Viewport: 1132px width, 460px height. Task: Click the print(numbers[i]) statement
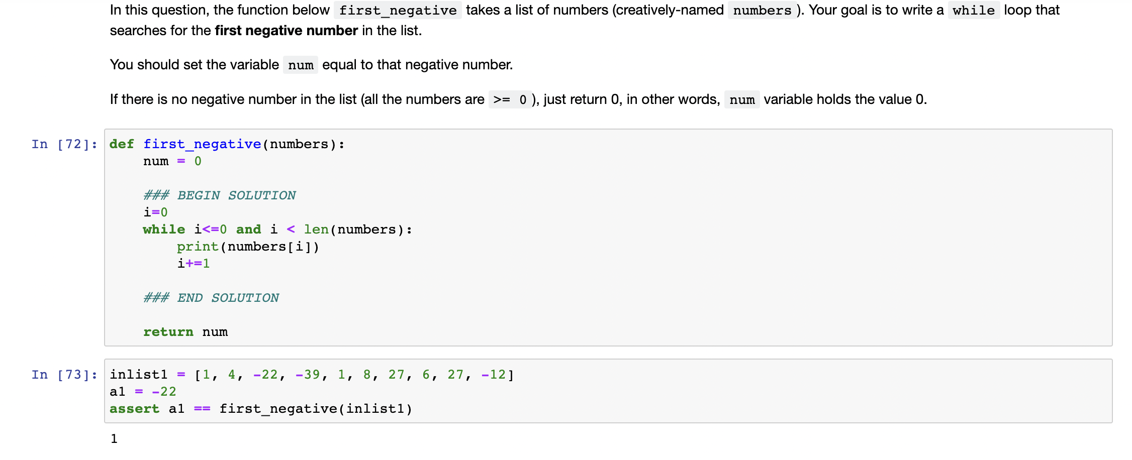[x=247, y=246]
